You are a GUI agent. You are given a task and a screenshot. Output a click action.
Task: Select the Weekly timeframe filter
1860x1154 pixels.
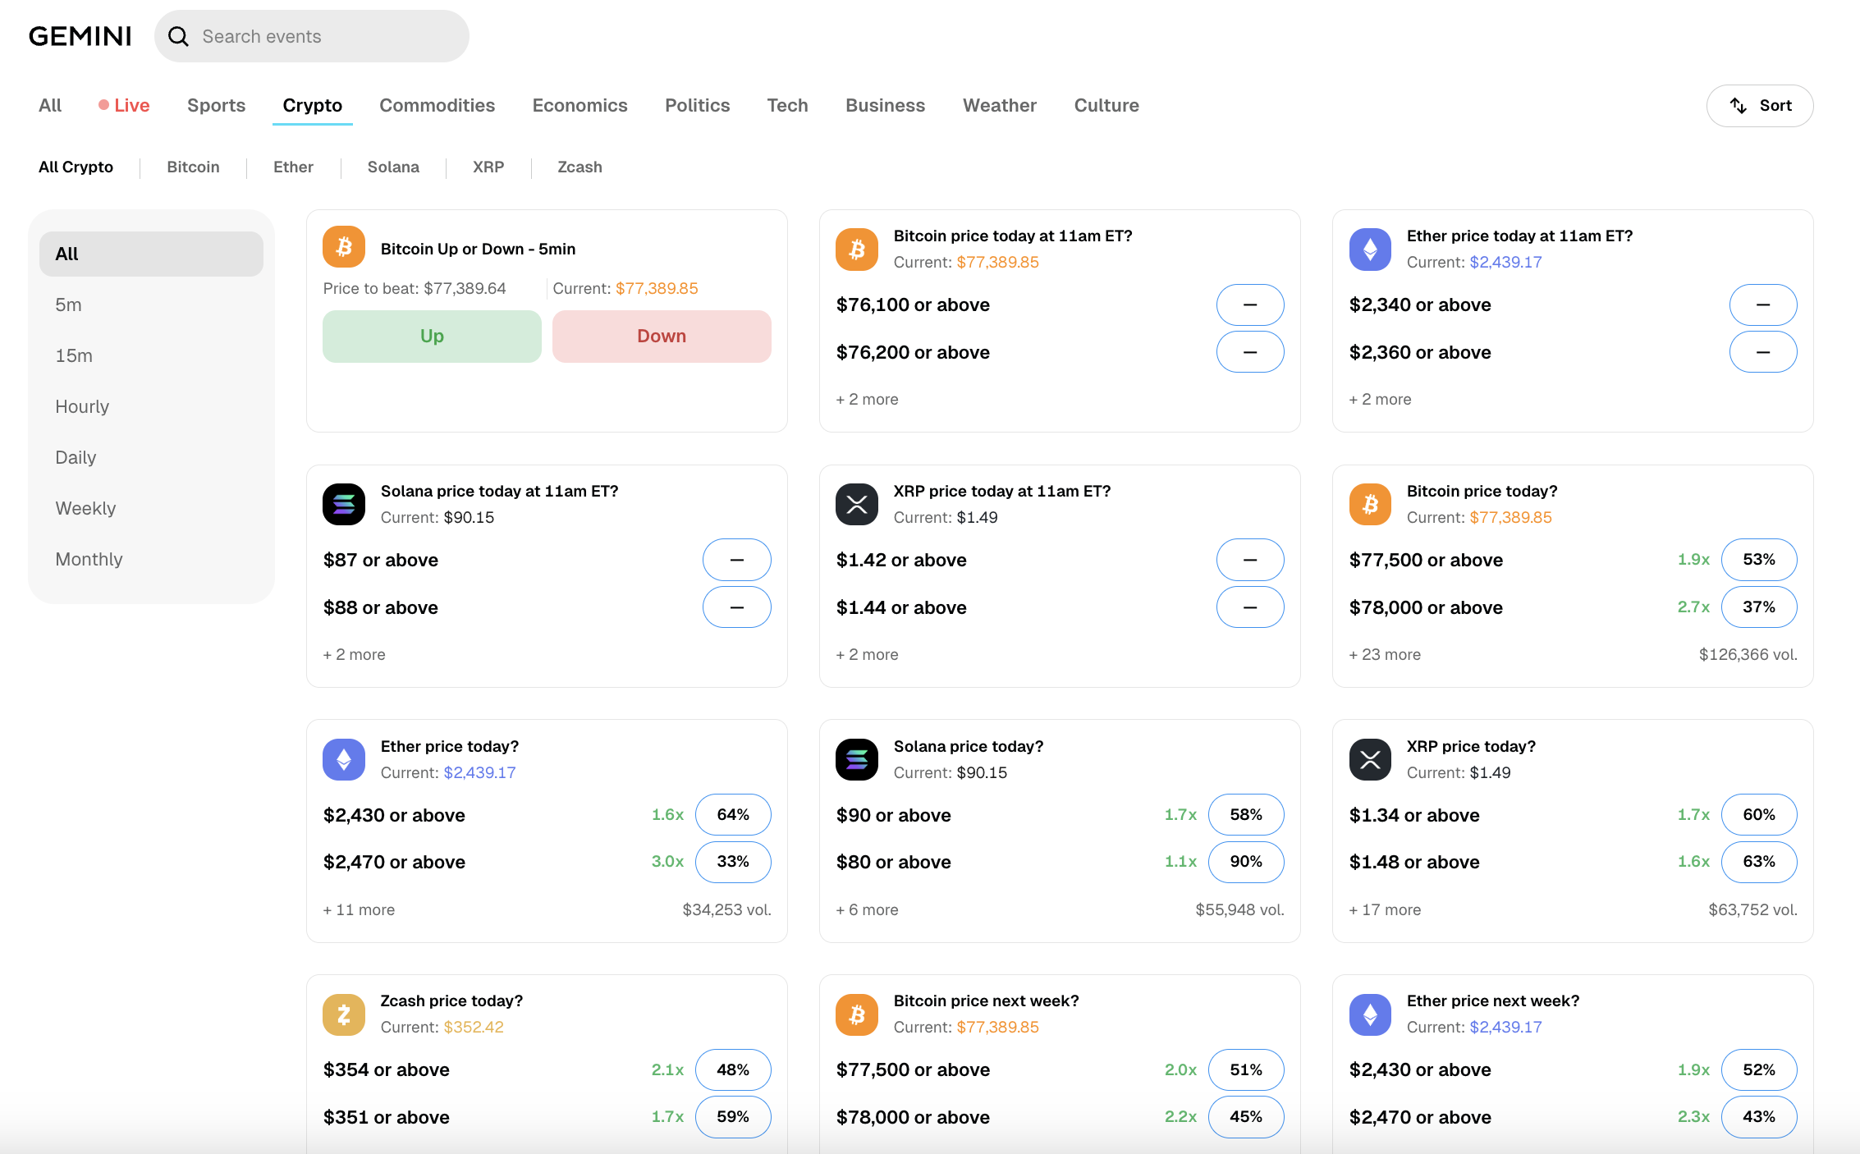coord(151,508)
